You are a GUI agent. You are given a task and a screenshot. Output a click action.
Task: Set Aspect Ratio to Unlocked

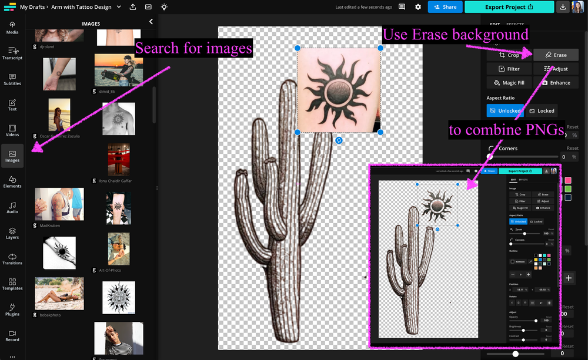coord(505,110)
